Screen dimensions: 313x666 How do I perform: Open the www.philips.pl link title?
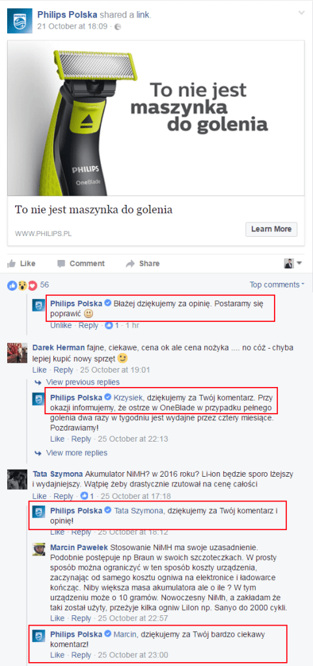pos(94,209)
